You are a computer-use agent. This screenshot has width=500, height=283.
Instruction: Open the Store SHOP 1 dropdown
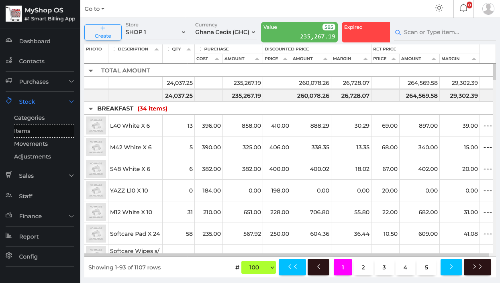(x=156, y=32)
